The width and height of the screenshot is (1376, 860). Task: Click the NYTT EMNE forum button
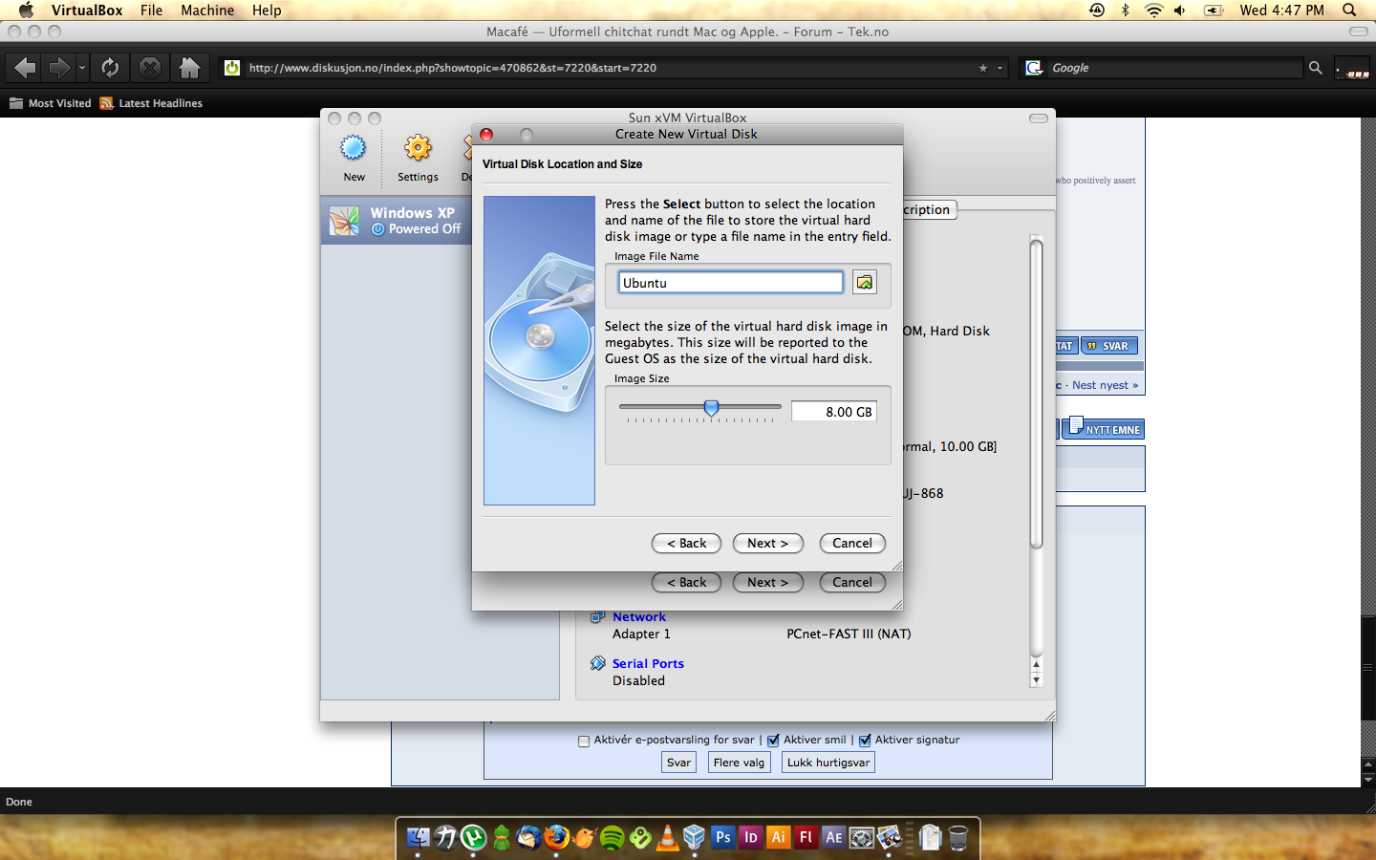pyautogui.click(x=1104, y=429)
